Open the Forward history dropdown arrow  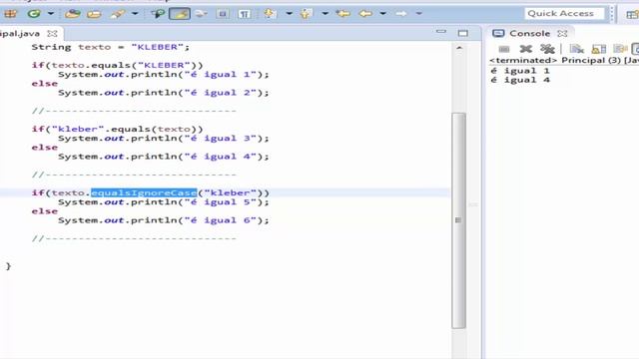(419, 13)
